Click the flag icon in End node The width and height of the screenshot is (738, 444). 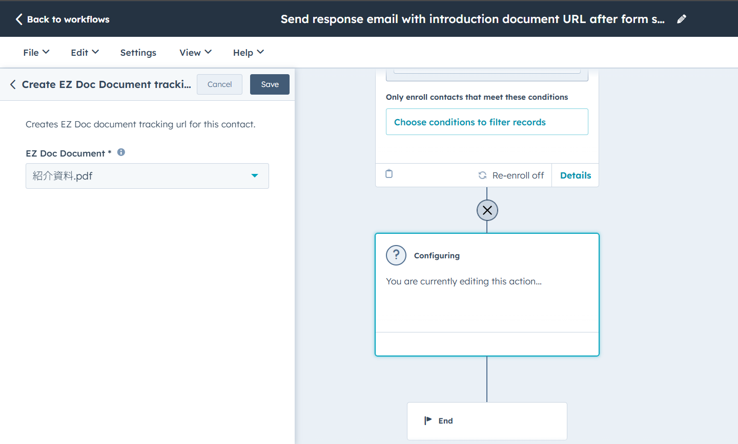tap(428, 420)
